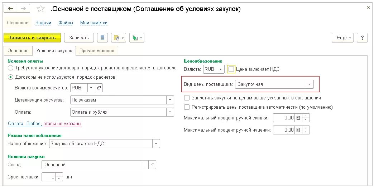Screen dimensions: 374x187
Task: Close the agreement form with the X
Action: point(368,8)
